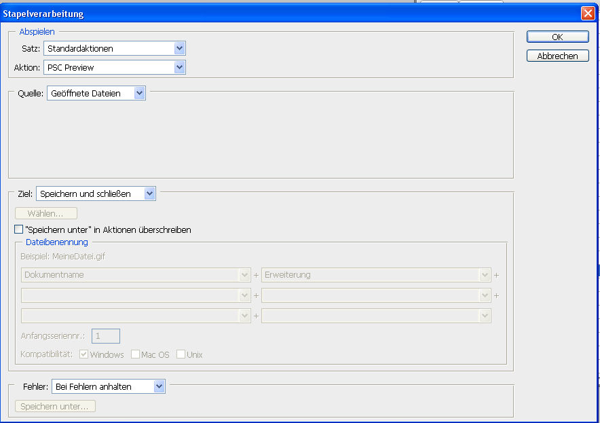Click the Abspielen group label

tap(37, 32)
